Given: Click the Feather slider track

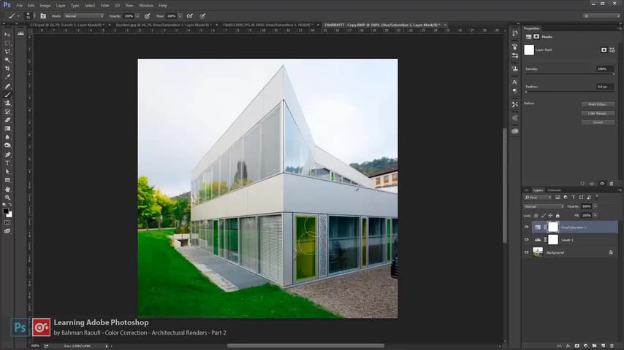Looking at the screenshot, I should click(569, 92).
